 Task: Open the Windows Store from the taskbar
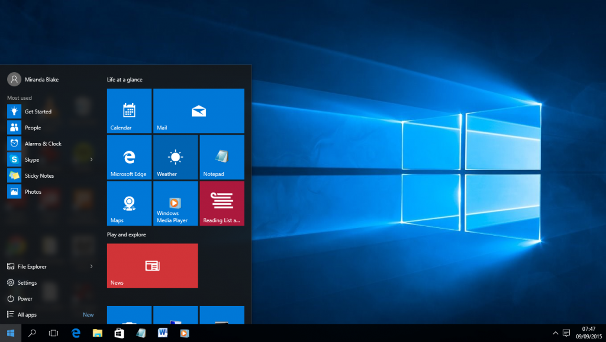coord(118,333)
